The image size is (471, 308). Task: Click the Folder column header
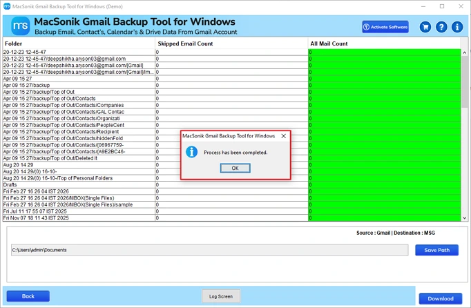[79, 44]
